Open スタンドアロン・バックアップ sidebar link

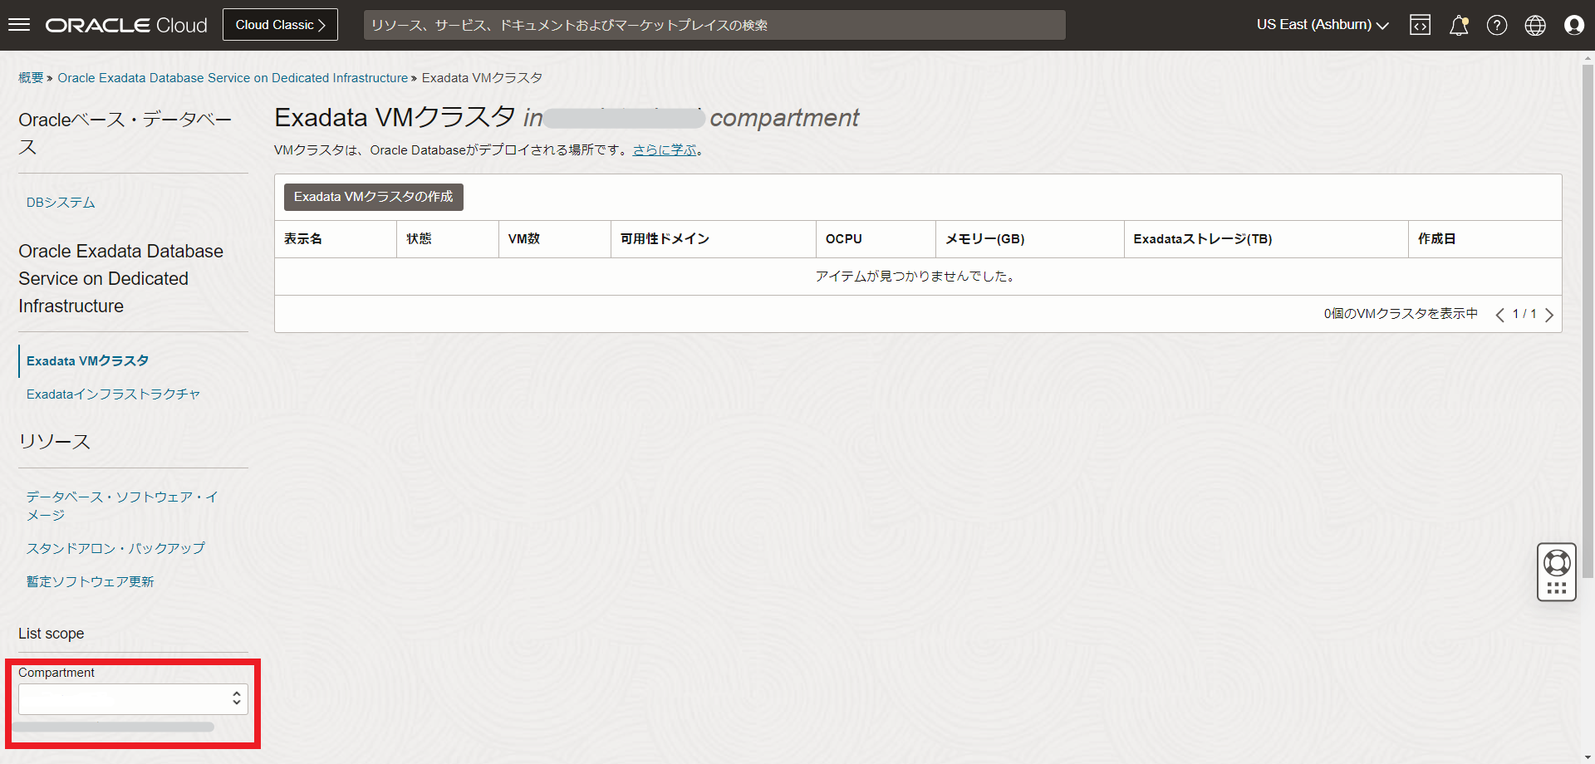tap(115, 549)
